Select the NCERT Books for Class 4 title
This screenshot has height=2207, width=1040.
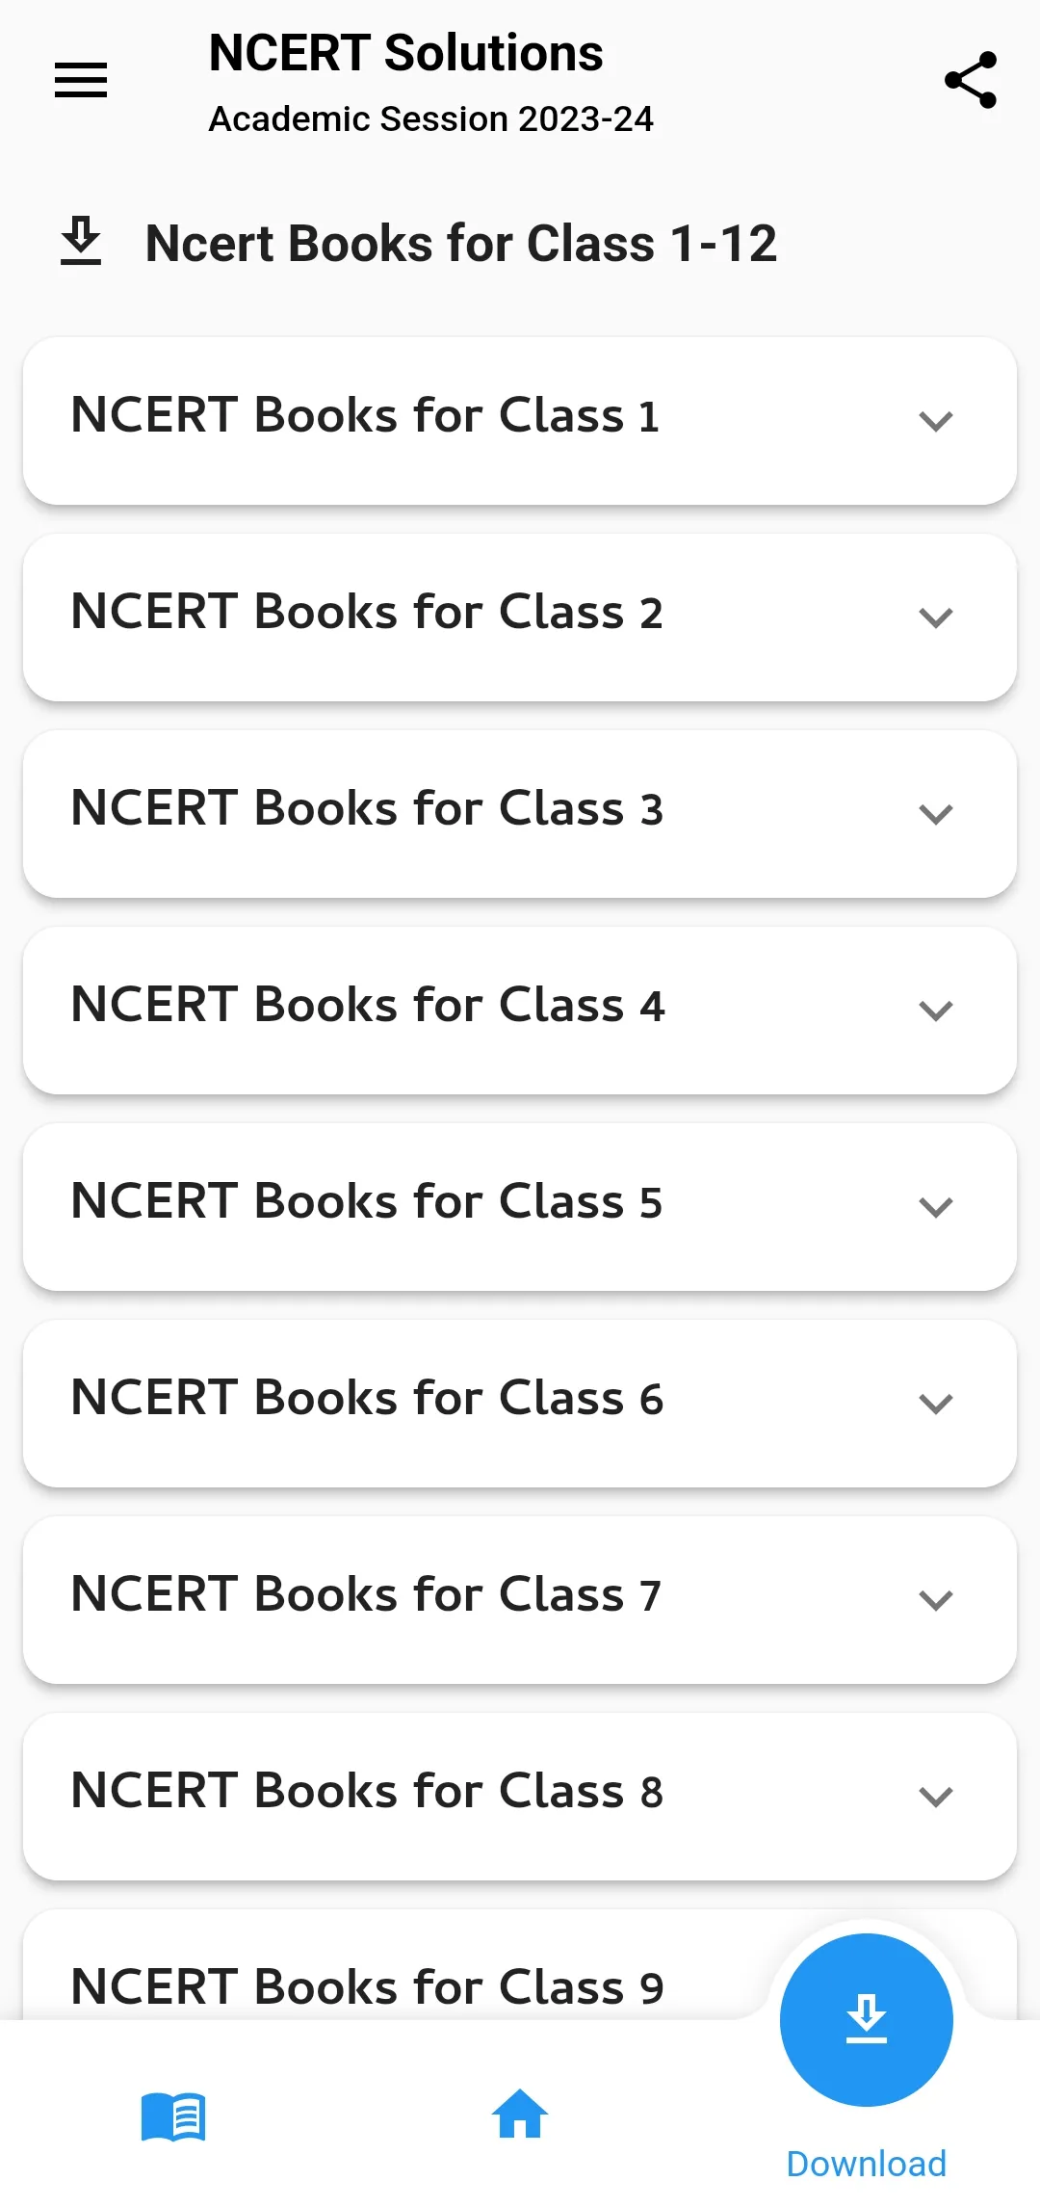pyautogui.click(x=367, y=1005)
